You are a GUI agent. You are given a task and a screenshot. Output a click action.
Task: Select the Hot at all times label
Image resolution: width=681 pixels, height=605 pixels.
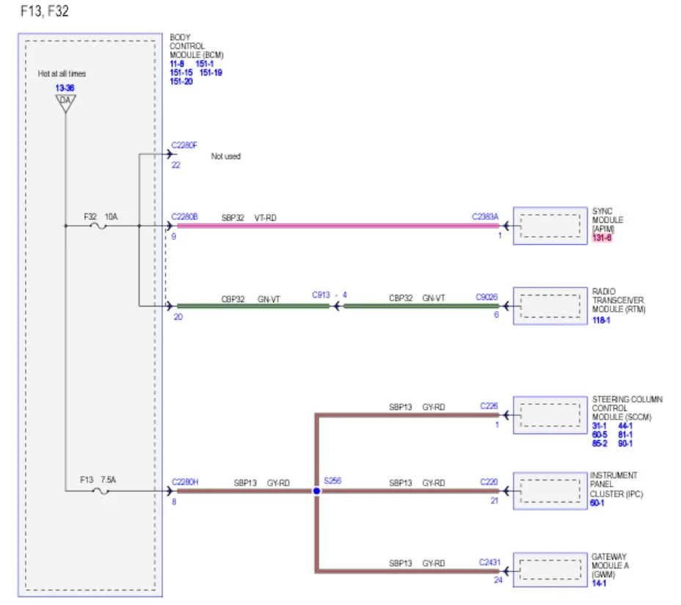pyautogui.click(x=62, y=74)
